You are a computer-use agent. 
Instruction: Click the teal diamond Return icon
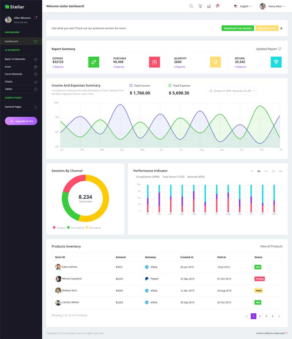pyautogui.click(x=276, y=62)
